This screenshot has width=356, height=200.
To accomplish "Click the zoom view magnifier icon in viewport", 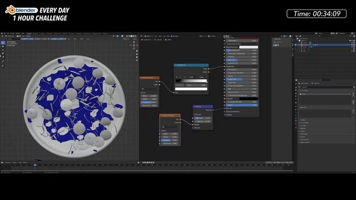I will (137, 51).
